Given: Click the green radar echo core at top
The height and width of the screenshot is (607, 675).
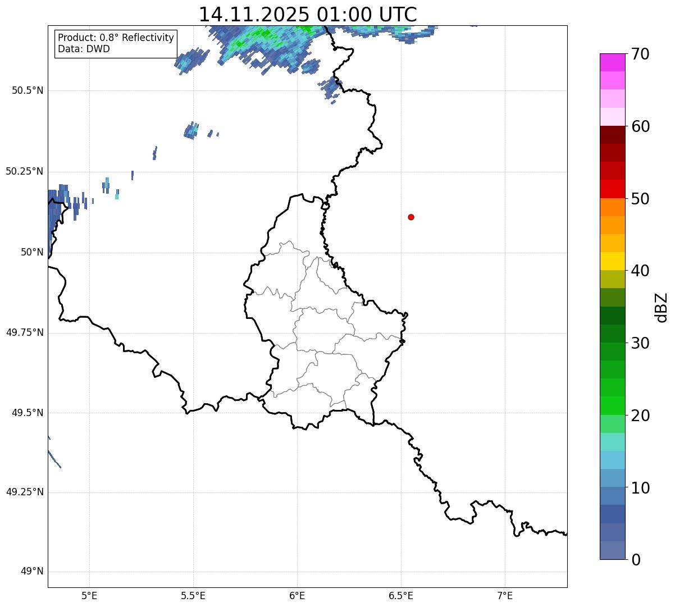Looking at the screenshot, I should click(258, 35).
